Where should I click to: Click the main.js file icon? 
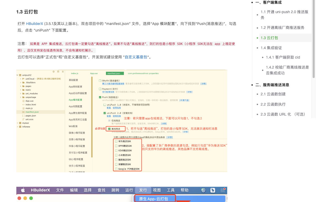pos(24,108)
